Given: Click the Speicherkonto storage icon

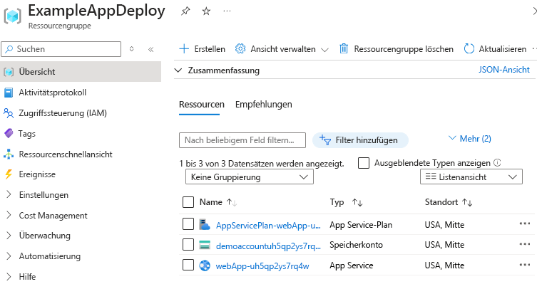Looking at the screenshot, I should 205,245.
